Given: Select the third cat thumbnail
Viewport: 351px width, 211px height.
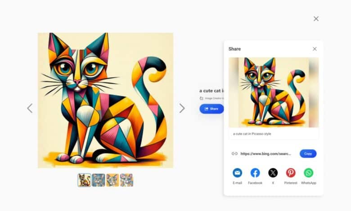Looking at the screenshot, I should pyautogui.click(x=112, y=180).
